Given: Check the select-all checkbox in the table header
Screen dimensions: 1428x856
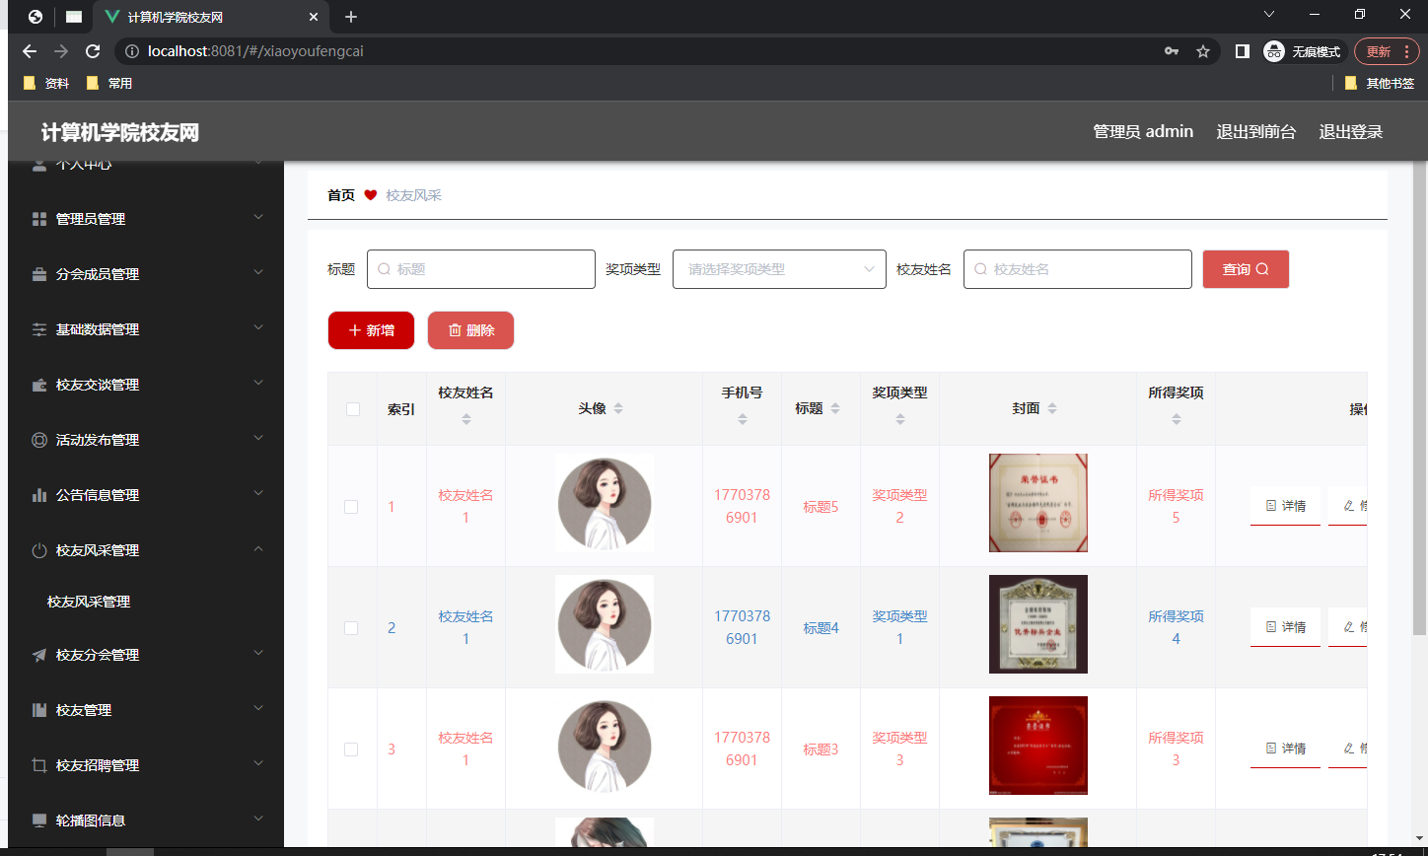Looking at the screenshot, I should [351, 408].
